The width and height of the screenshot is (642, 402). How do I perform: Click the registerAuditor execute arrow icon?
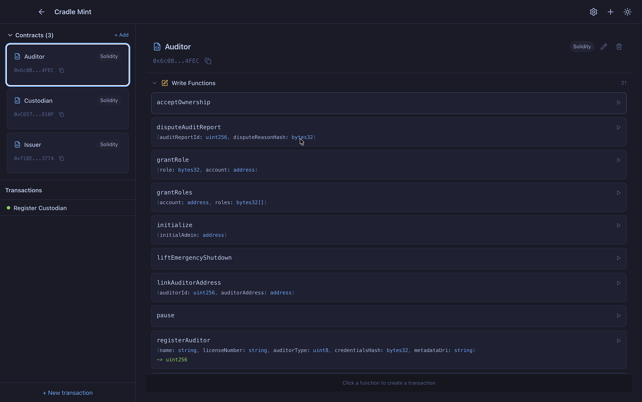pyautogui.click(x=618, y=340)
